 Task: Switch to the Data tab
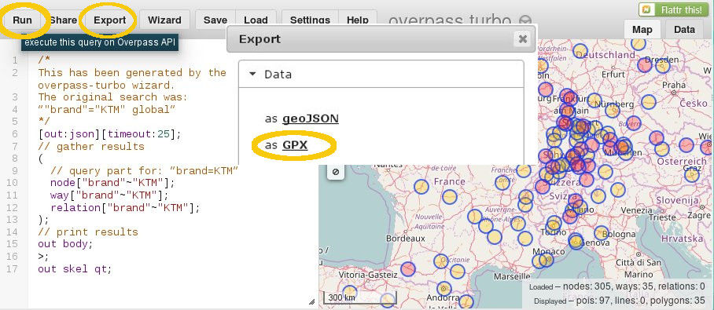(x=684, y=30)
